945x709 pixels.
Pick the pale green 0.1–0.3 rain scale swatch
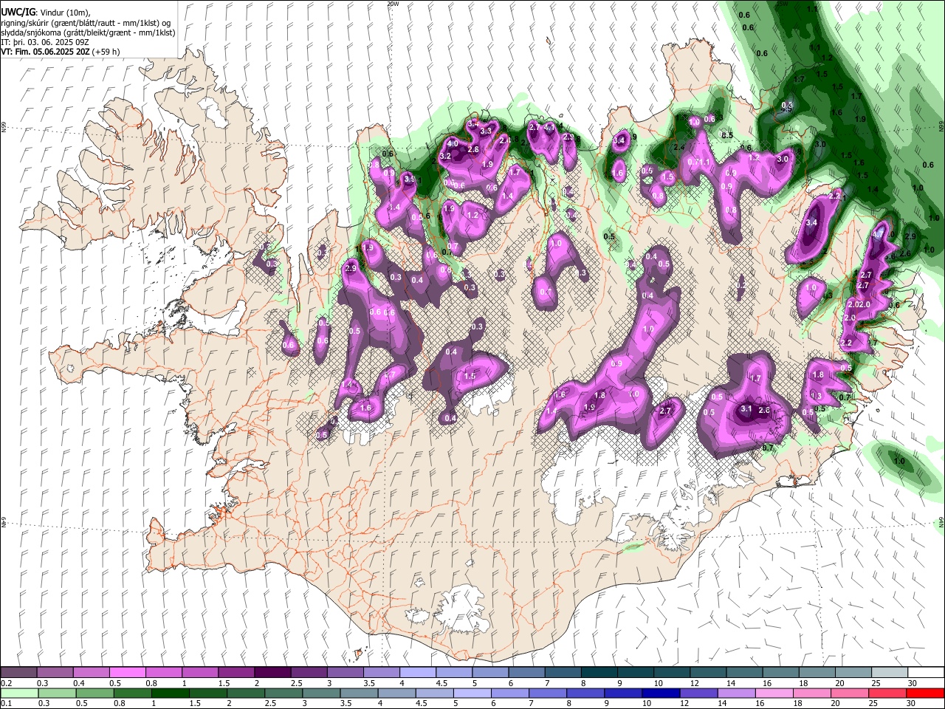point(18,693)
